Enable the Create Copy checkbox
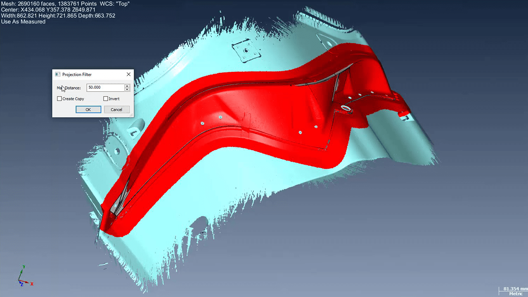The width and height of the screenshot is (528, 297). (59, 99)
